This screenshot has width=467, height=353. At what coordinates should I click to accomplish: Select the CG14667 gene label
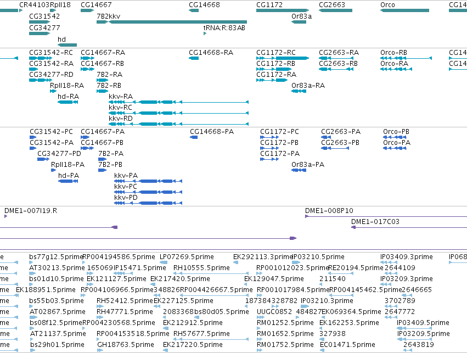[x=96, y=5]
